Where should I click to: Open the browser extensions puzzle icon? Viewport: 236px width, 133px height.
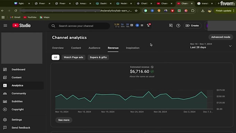[193, 11]
